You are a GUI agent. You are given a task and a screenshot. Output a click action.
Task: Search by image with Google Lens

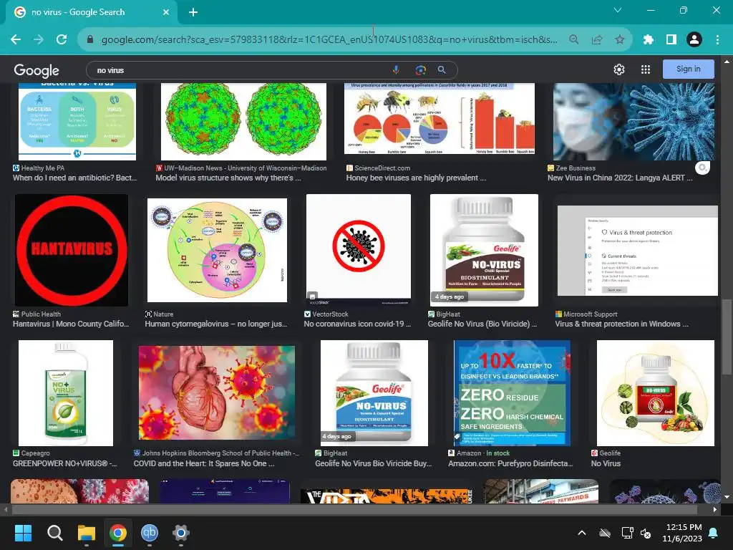click(x=421, y=70)
